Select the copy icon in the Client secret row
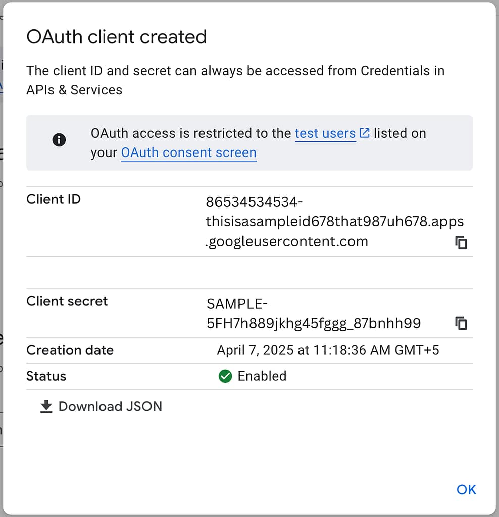Viewport: 499px width, 517px height. point(461,323)
